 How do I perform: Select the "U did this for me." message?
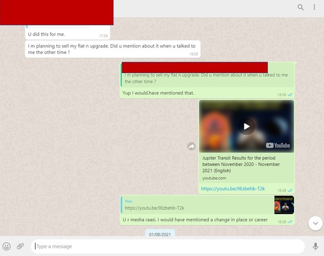pyautogui.click(x=47, y=34)
